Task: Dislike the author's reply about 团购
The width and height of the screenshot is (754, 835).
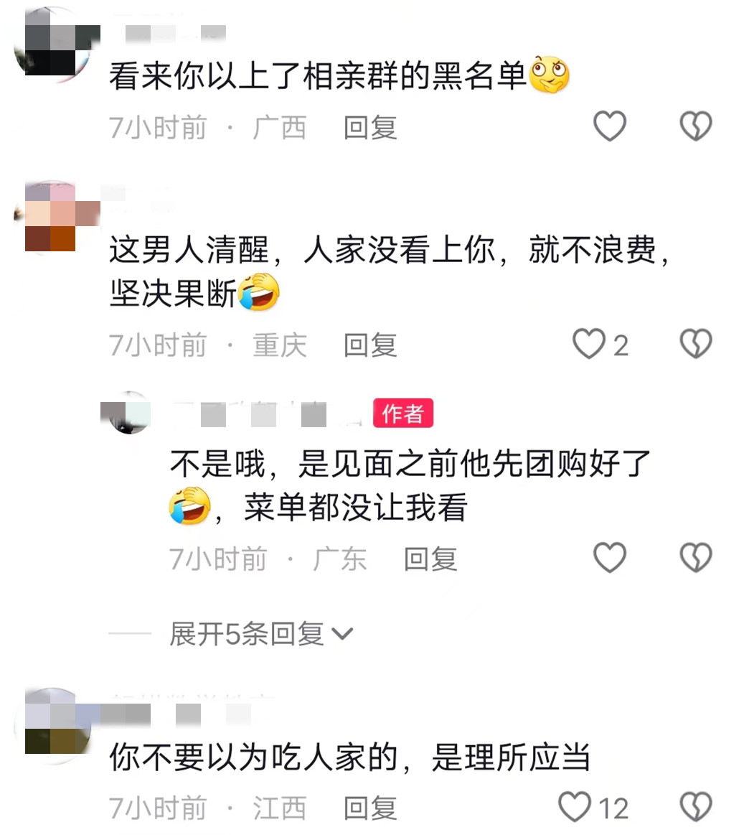Action: (695, 558)
